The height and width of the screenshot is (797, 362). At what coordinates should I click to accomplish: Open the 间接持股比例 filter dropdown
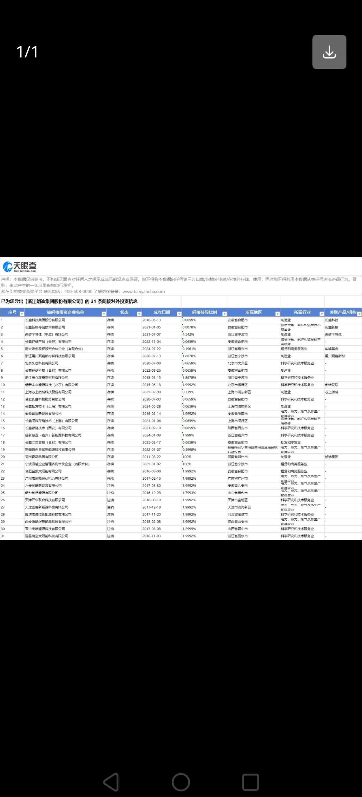click(x=225, y=314)
